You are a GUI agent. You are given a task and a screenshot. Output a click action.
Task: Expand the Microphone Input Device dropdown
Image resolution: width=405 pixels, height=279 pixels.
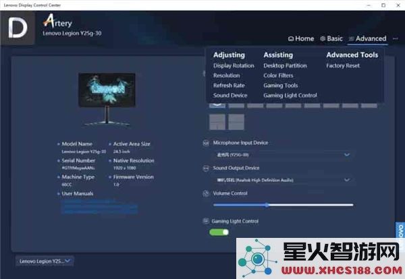click(x=283, y=155)
